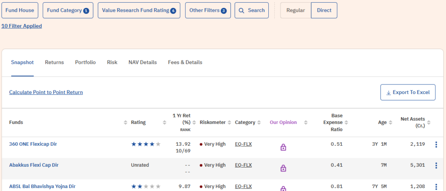Image resolution: width=446 pixels, height=191 pixels.
Task: Click the Search button
Action: [x=251, y=10]
